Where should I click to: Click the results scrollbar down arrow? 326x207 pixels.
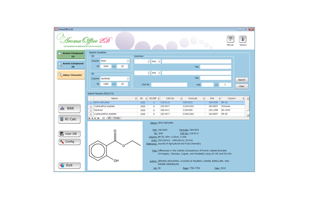[248, 115]
